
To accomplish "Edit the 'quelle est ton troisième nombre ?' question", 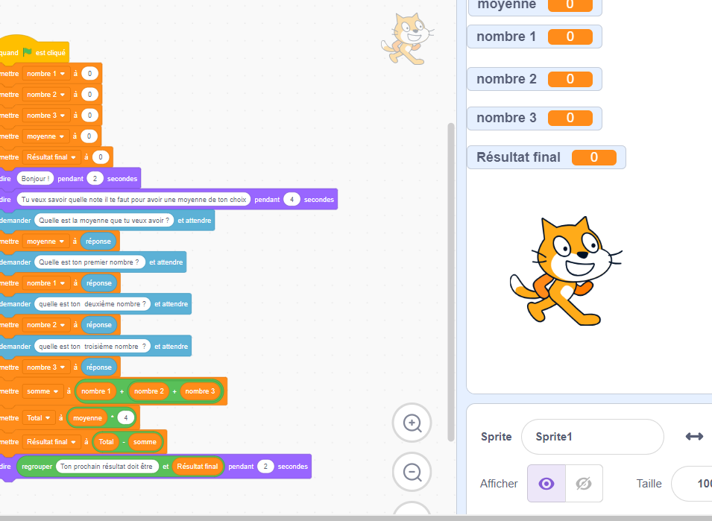I will 92,347.
